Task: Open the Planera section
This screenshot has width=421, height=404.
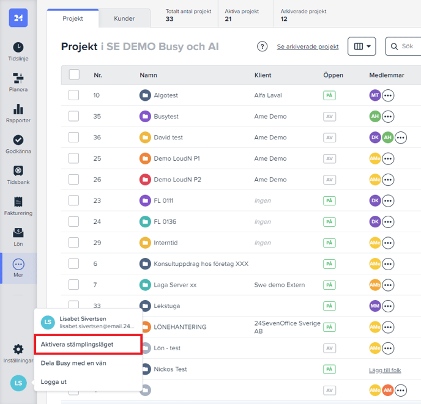Action: click(18, 82)
